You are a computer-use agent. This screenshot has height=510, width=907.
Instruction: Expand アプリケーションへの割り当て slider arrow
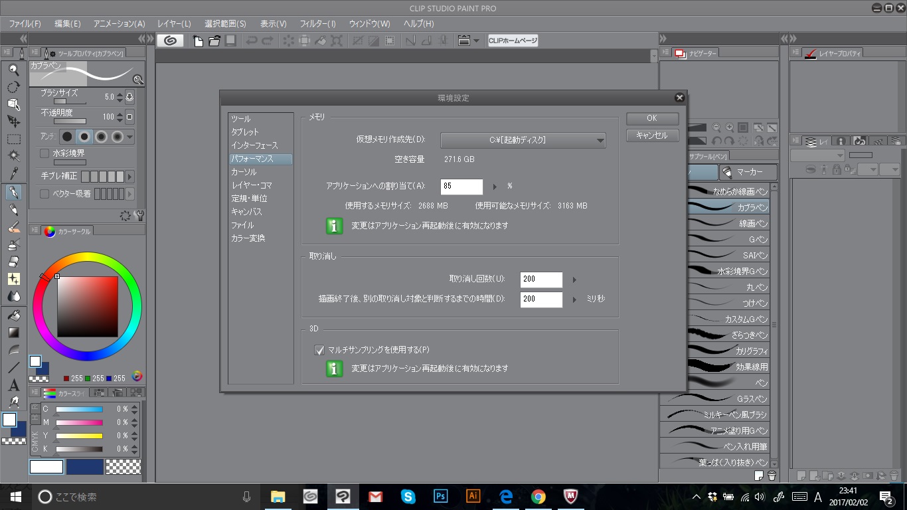click(x=495, y=187)
